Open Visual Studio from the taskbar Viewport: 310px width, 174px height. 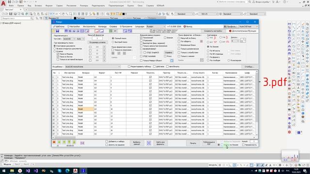coord(28,171)
